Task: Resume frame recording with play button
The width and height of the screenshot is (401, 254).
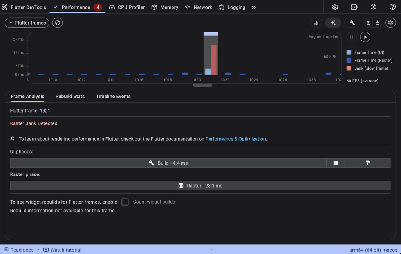Action: click(365, 37)
